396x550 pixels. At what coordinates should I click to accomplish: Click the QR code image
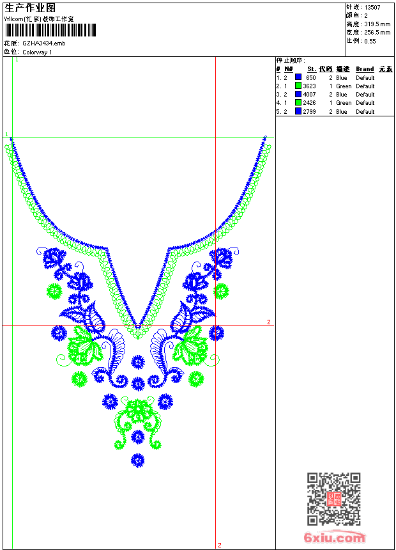pyautogui.click(x=334, y=499)
